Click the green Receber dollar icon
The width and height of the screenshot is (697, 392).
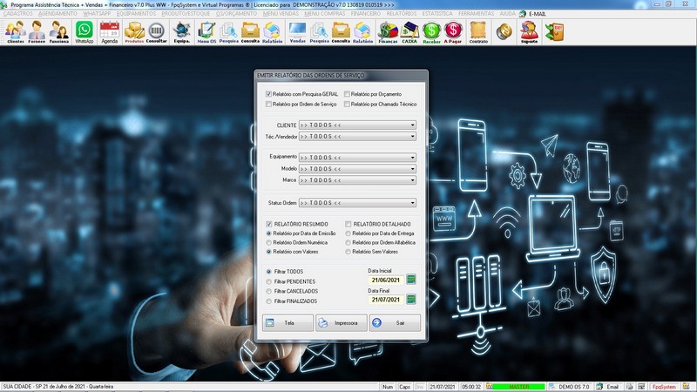(x=431, y=32)
